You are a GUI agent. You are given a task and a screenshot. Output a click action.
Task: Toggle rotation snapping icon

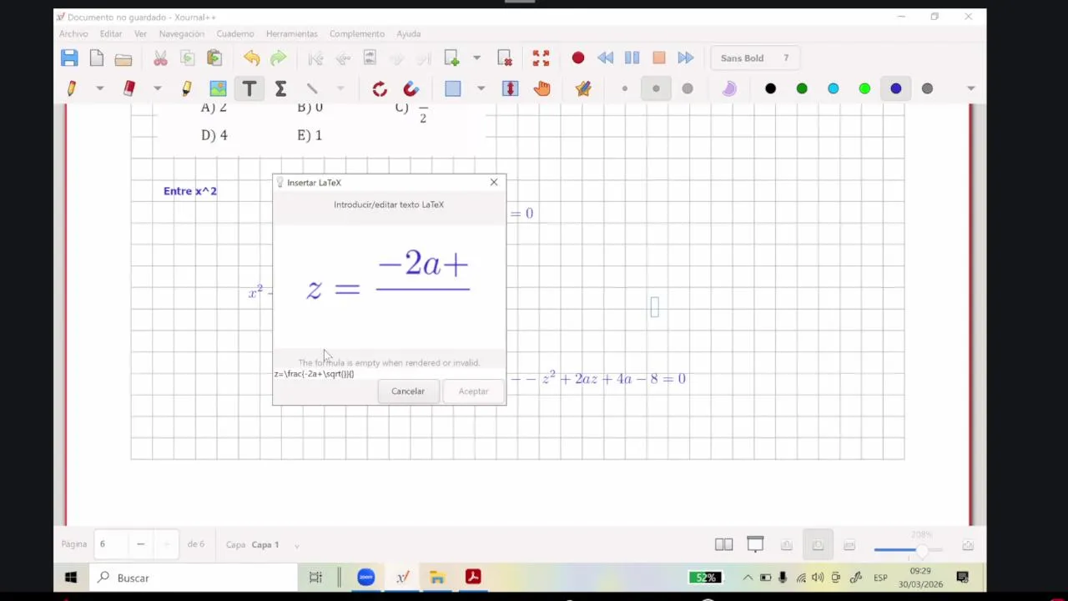coord(380,88)
